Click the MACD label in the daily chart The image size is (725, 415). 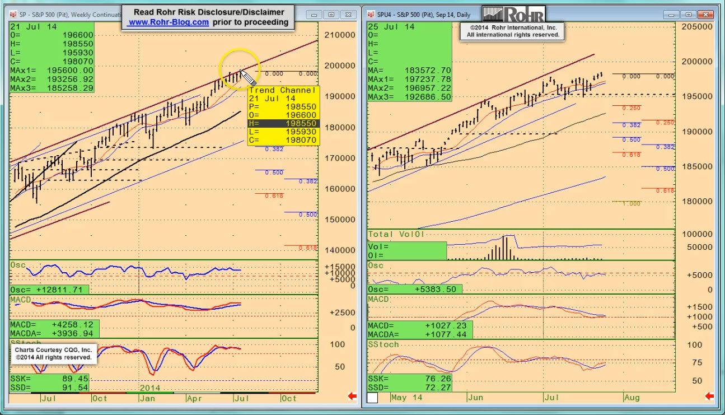tap(378, 300)
